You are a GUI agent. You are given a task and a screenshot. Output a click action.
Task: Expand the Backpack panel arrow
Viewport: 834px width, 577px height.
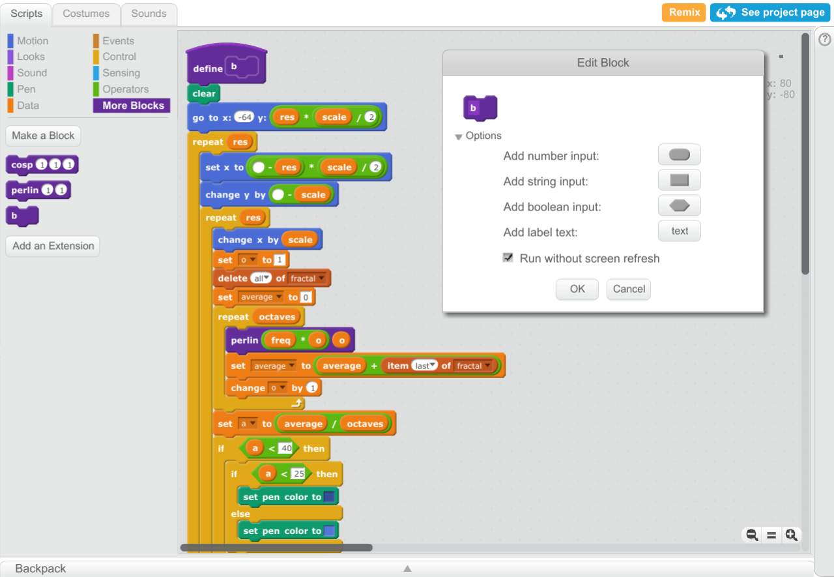point(407,569)
